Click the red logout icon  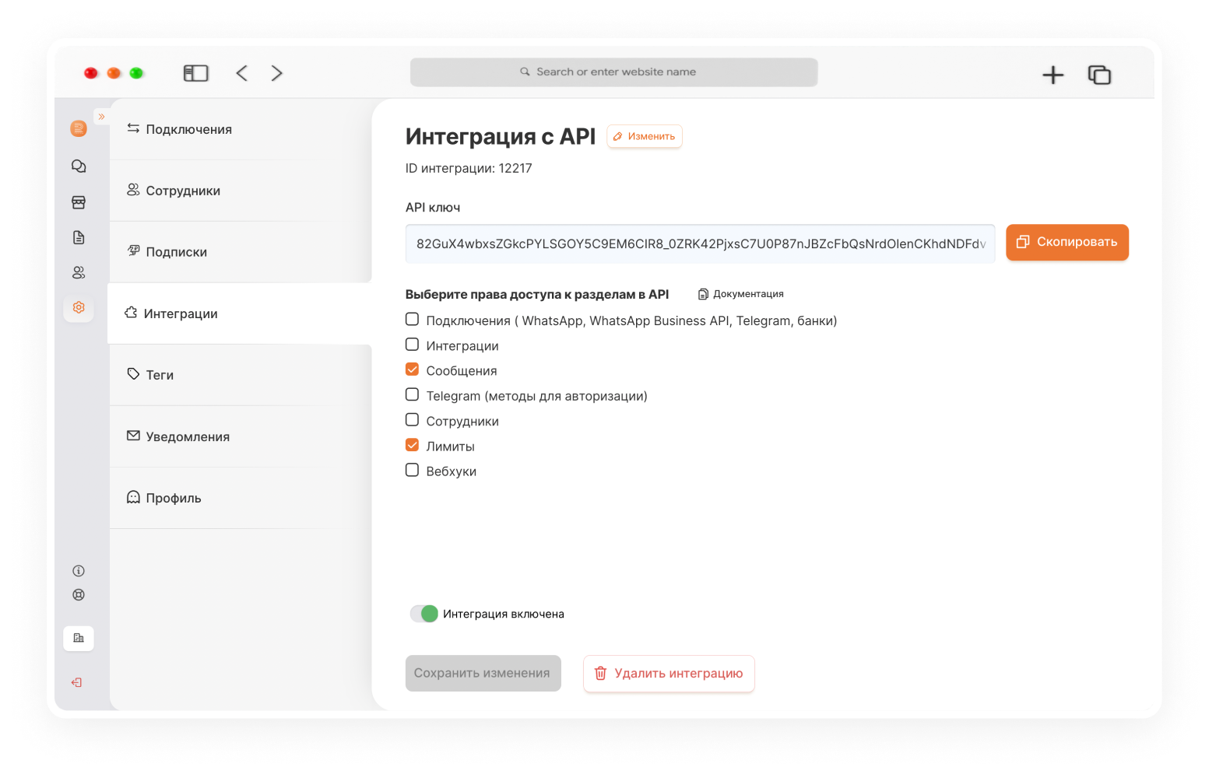77,682
